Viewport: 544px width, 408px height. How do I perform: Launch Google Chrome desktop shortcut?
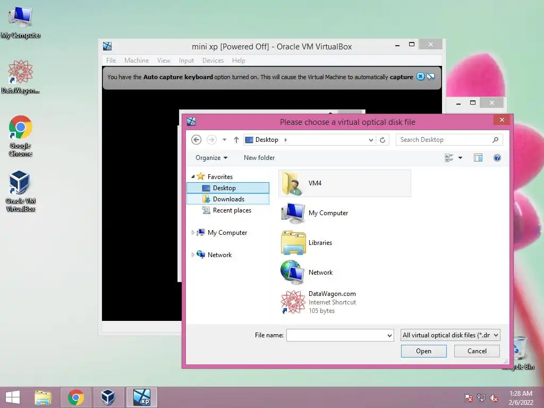(21, 136)
